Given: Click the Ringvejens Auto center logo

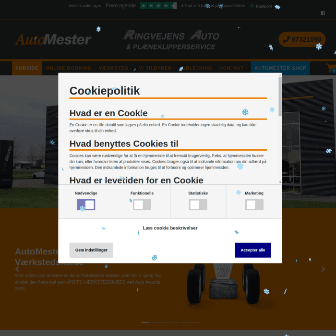Looking at the screenshot, I should point(171,40).
